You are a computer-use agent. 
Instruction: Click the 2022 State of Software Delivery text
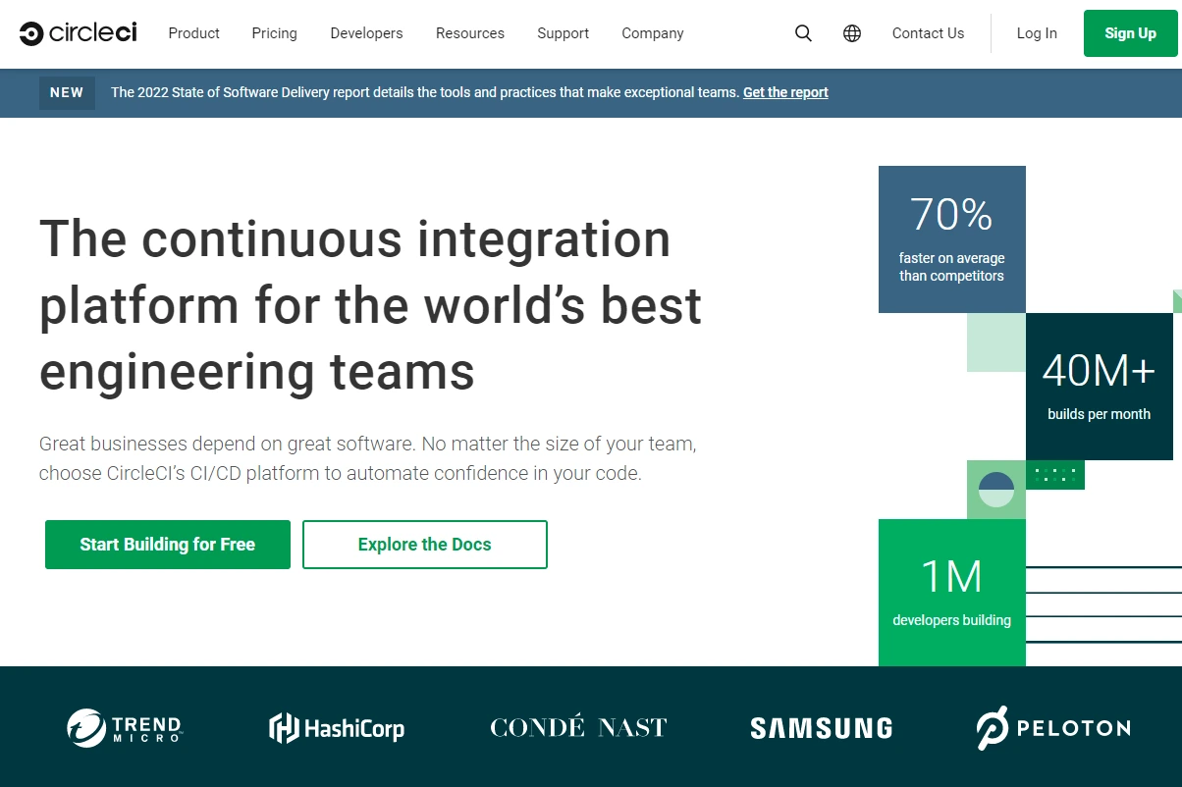(424, 92)
